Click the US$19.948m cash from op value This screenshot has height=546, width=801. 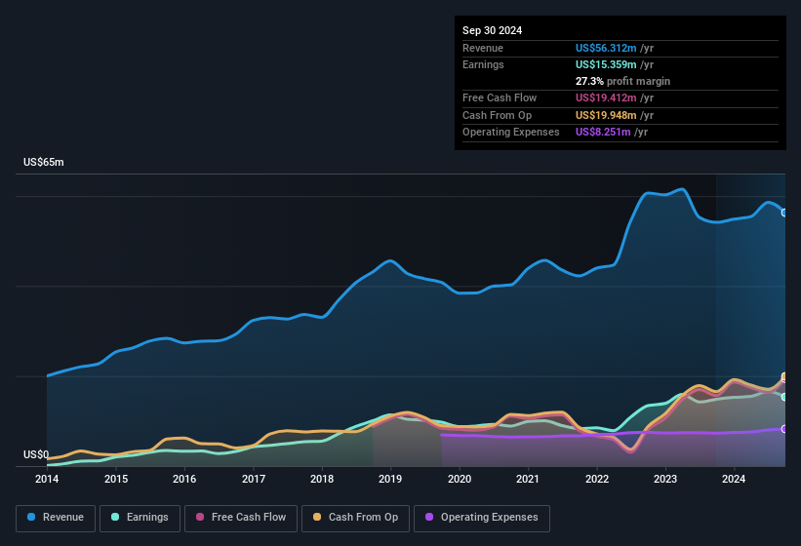606,115
